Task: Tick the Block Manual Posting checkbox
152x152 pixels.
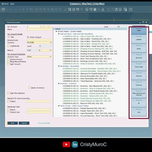Action: [8, 62]
